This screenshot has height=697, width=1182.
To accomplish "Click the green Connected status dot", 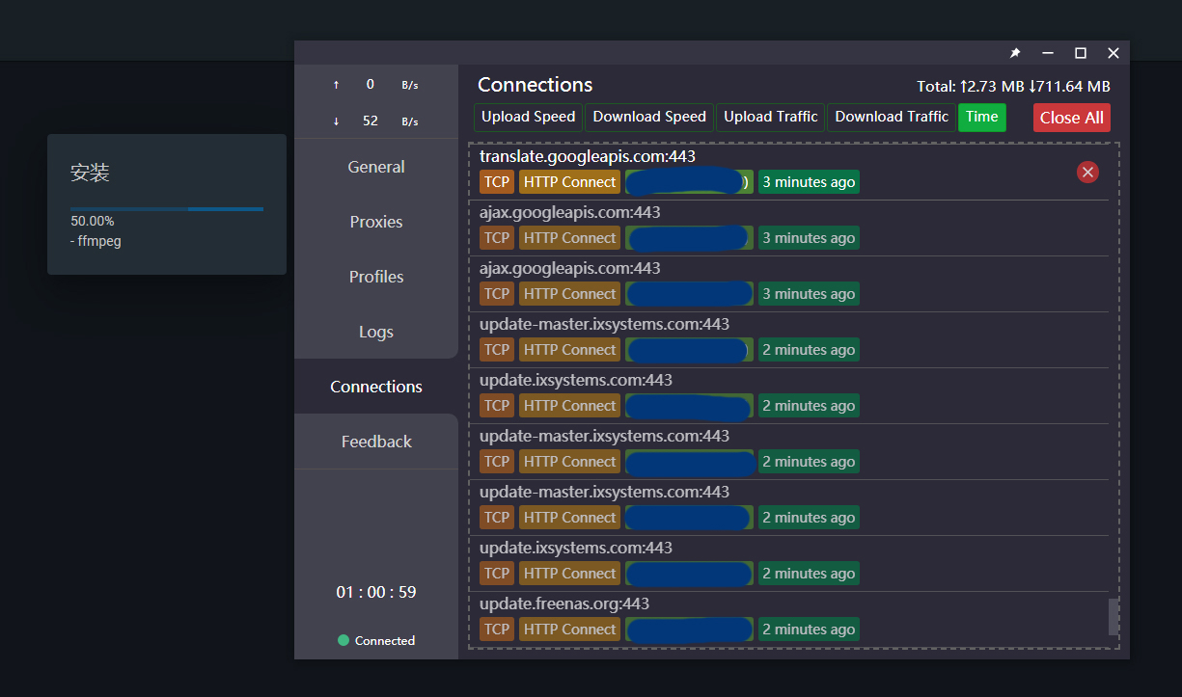I will coord(344,640).
